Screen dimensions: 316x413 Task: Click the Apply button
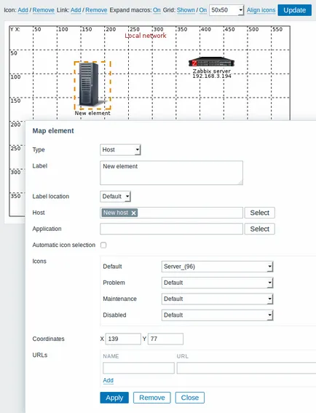(114, 398)
